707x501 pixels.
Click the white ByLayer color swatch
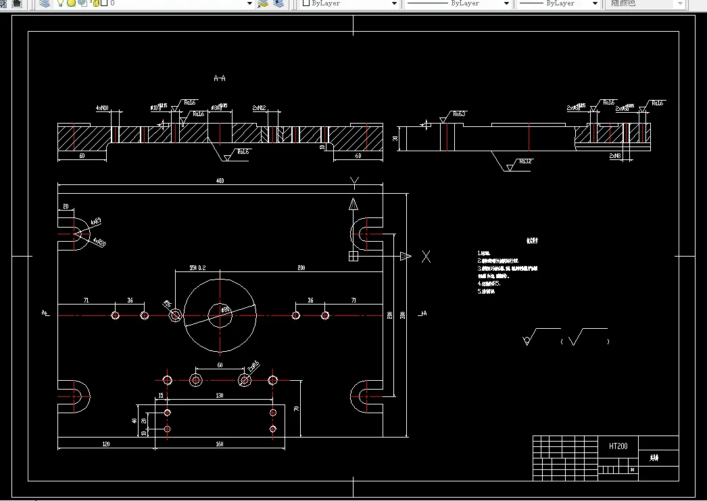[x=306, y=3]
